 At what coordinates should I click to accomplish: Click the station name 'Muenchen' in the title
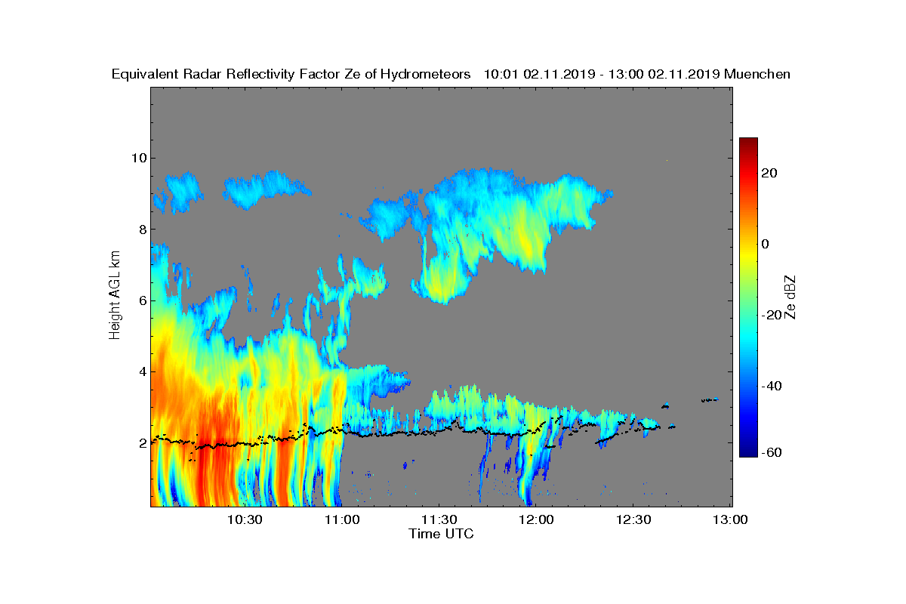point(757,74)
